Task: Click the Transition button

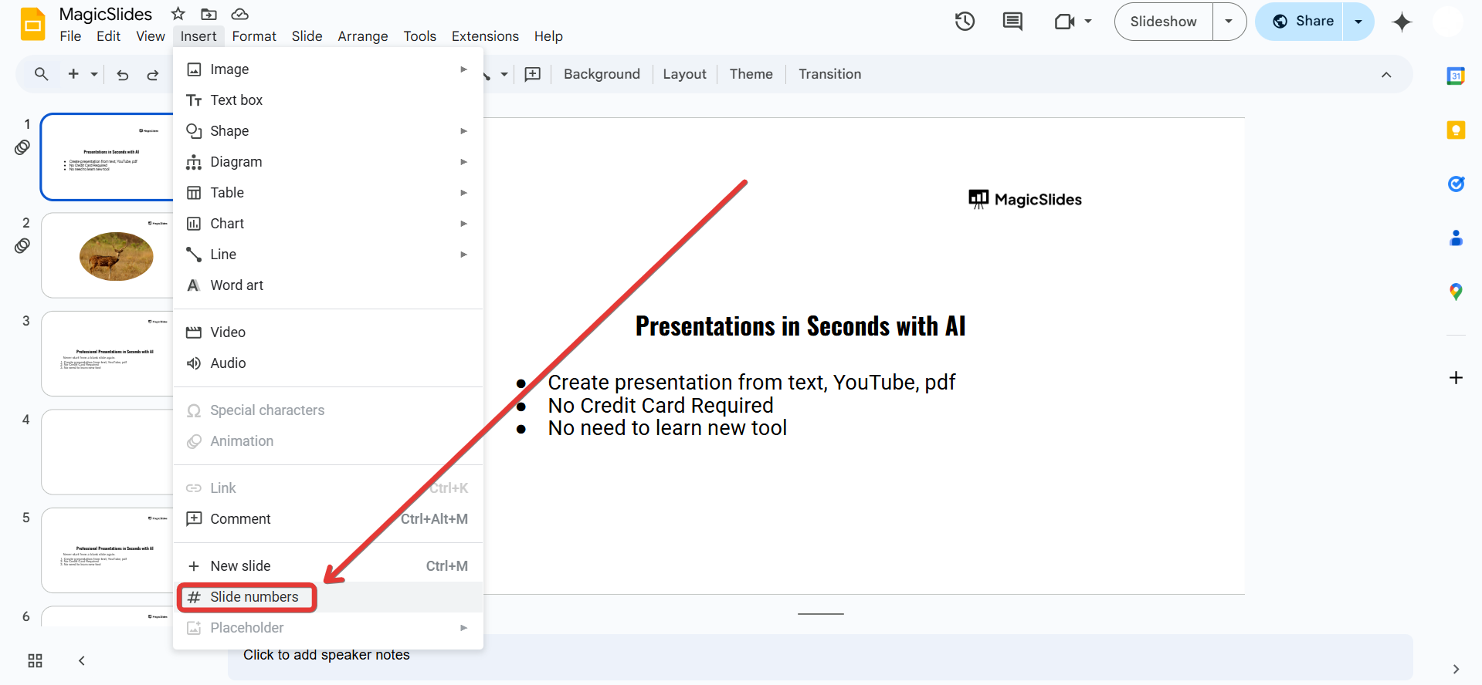Action: pos(829,74)
